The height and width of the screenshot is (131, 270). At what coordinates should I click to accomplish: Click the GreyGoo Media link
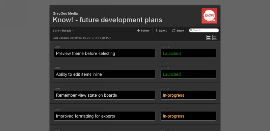click(65, 13)
